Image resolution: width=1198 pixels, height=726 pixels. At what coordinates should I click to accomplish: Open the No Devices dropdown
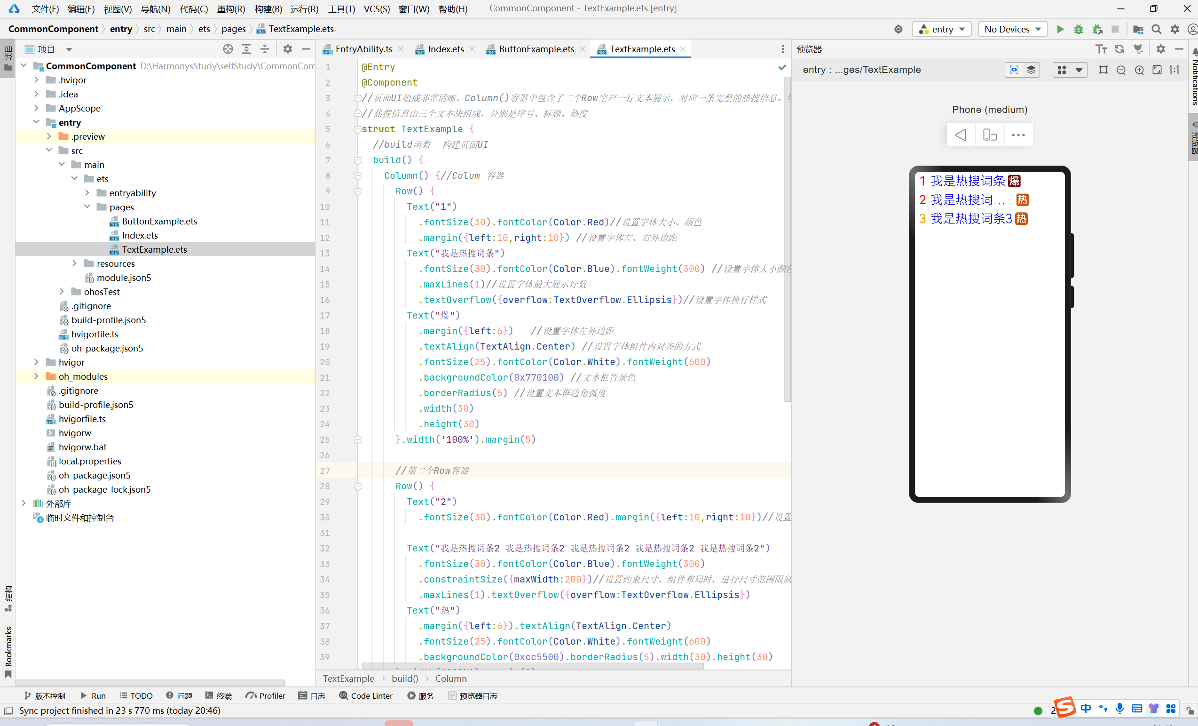(x=1012, y=29)
